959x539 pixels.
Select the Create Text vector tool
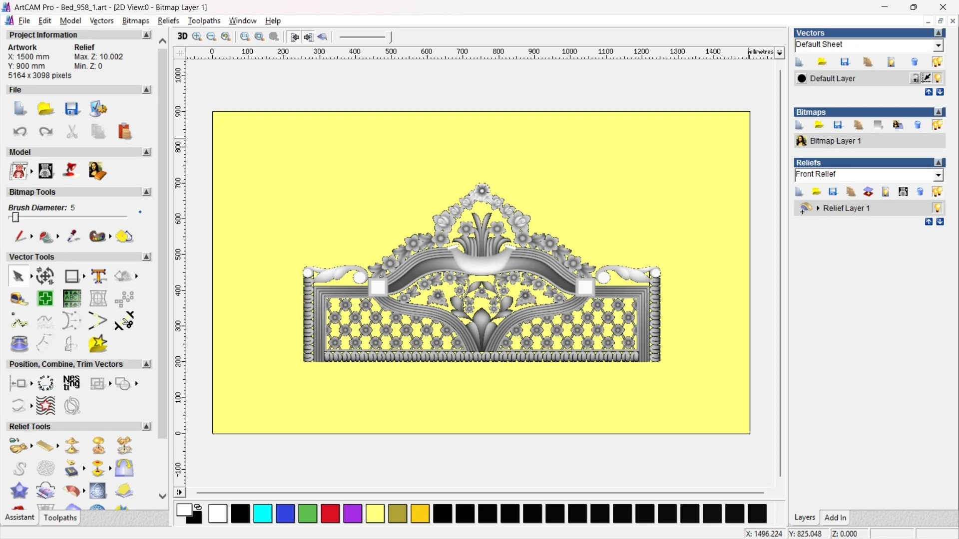tap(98, 276)
